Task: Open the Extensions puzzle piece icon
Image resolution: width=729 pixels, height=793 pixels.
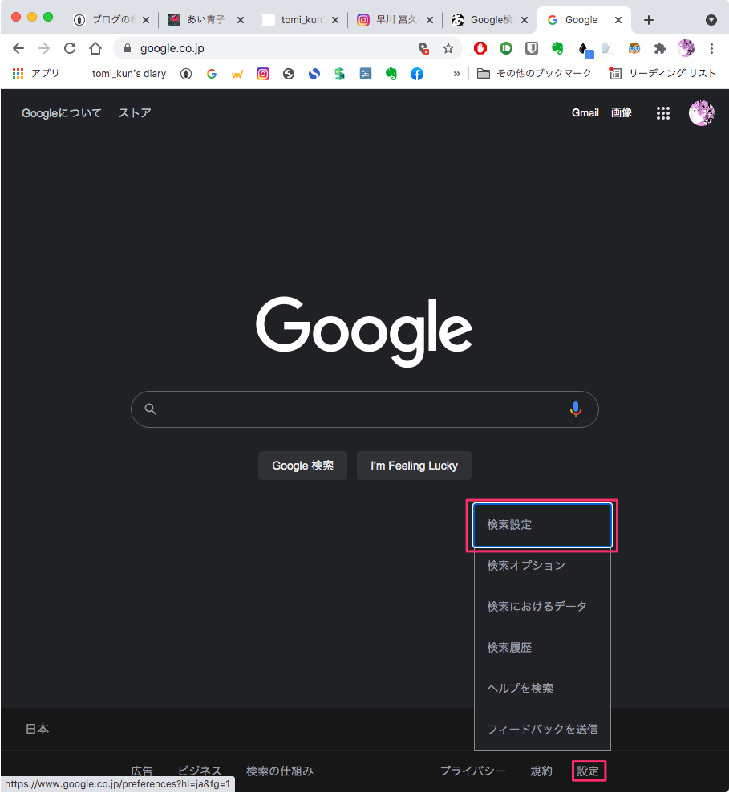Action: coord(660,48)
